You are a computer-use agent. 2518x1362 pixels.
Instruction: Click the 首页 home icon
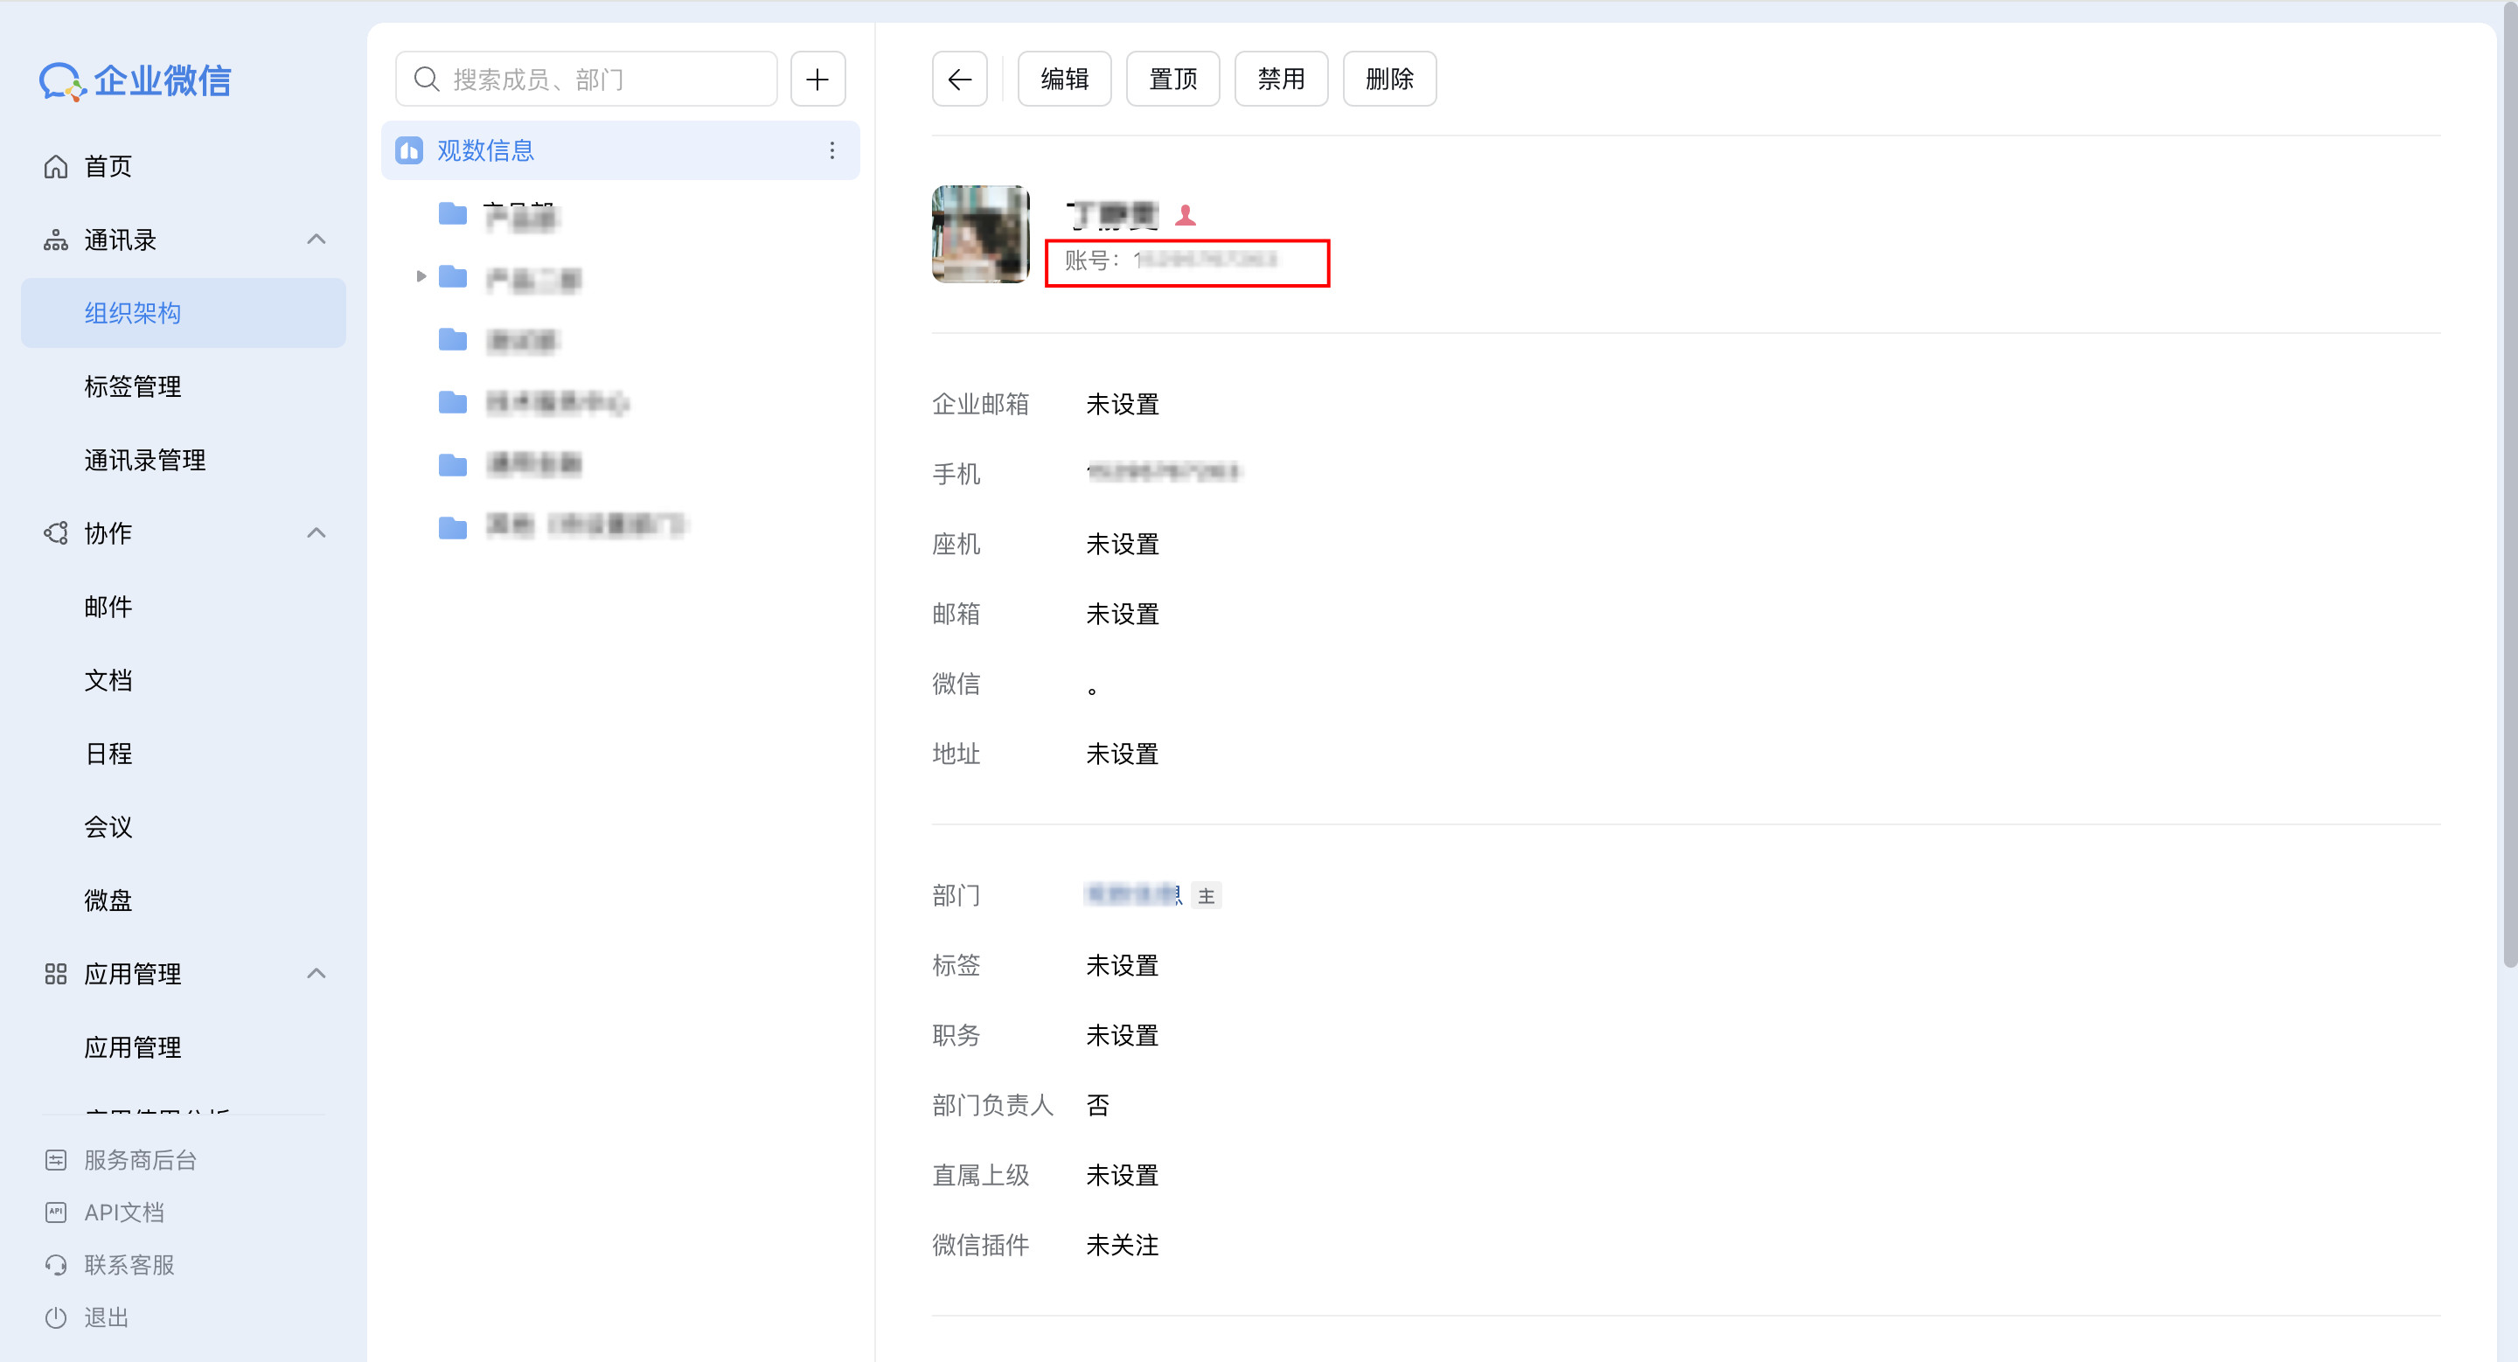[x=56, y=167]
